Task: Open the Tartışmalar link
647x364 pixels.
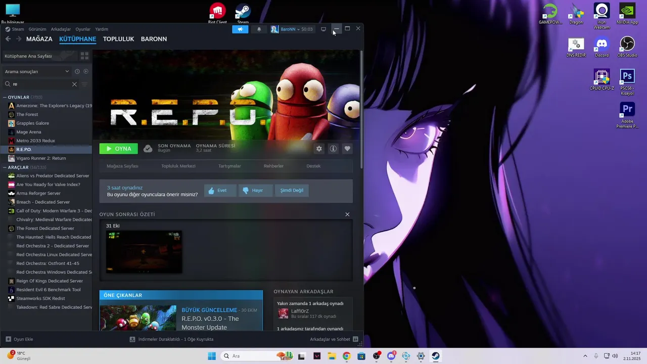Action: pos(229,166)
